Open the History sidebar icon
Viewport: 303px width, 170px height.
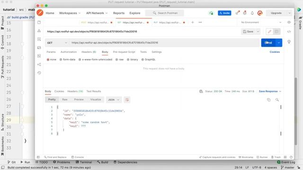(39, 73)
